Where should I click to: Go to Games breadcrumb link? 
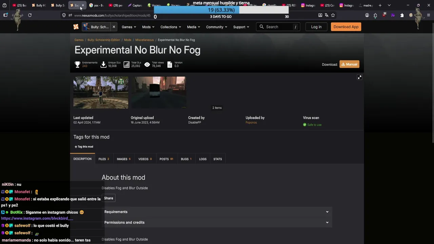click(79, 40)
